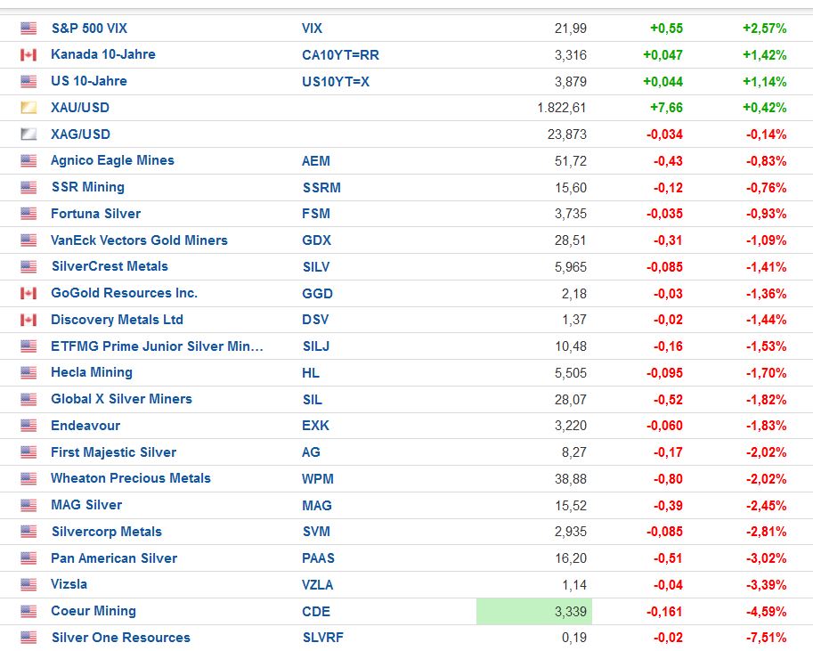Screen dimensions: 813x651
Task: Click the silver bar icon beside XAG/USD
Action: tap(28, 134)
